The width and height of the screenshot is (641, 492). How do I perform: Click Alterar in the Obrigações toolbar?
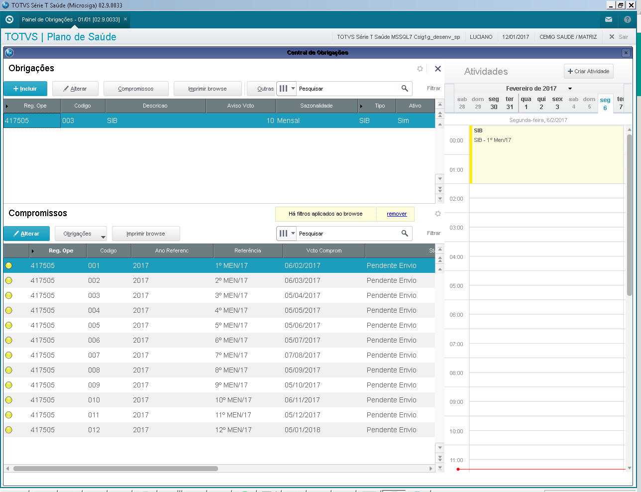(x=75, y=89)
